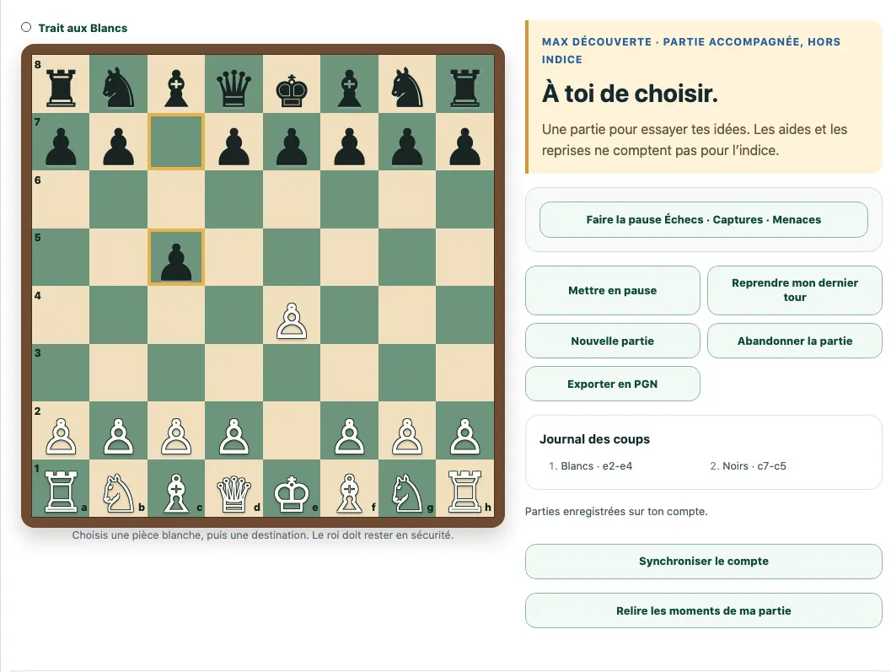Click Synchroniser le compte
891x672 pixels.
[704, 562]
